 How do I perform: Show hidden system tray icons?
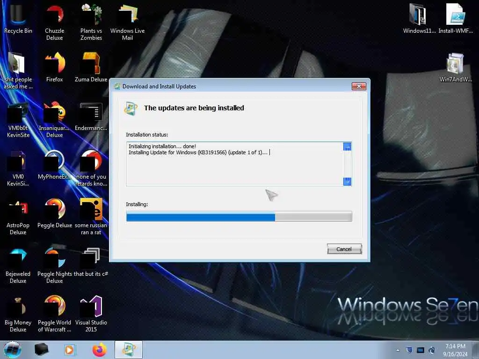coord(398,350)
